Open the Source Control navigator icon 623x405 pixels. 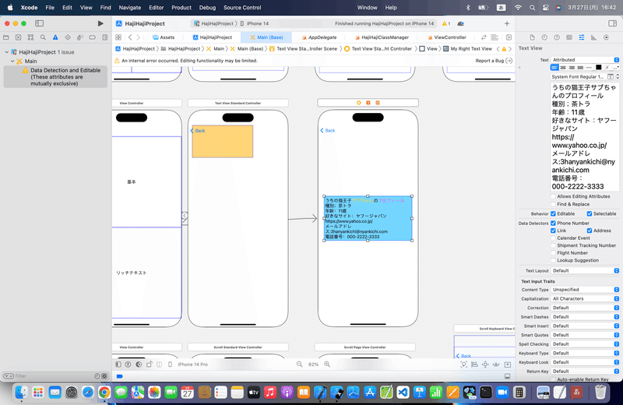pos(18,37)
